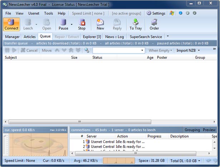Screen dimensions: 220x167
Task: Click the Pause toolbar icon
Action: 63,22
